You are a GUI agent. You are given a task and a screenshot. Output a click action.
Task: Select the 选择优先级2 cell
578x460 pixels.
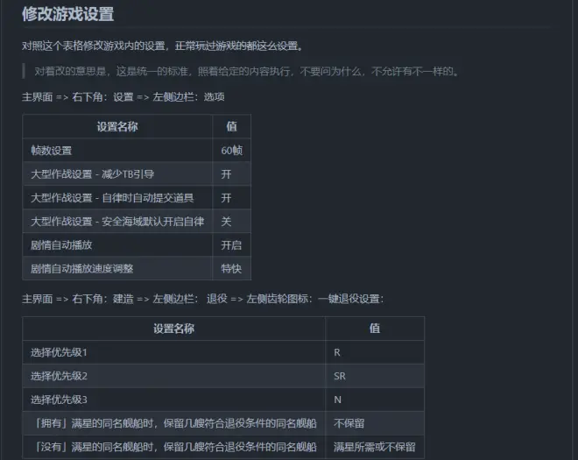coord(173,376)
